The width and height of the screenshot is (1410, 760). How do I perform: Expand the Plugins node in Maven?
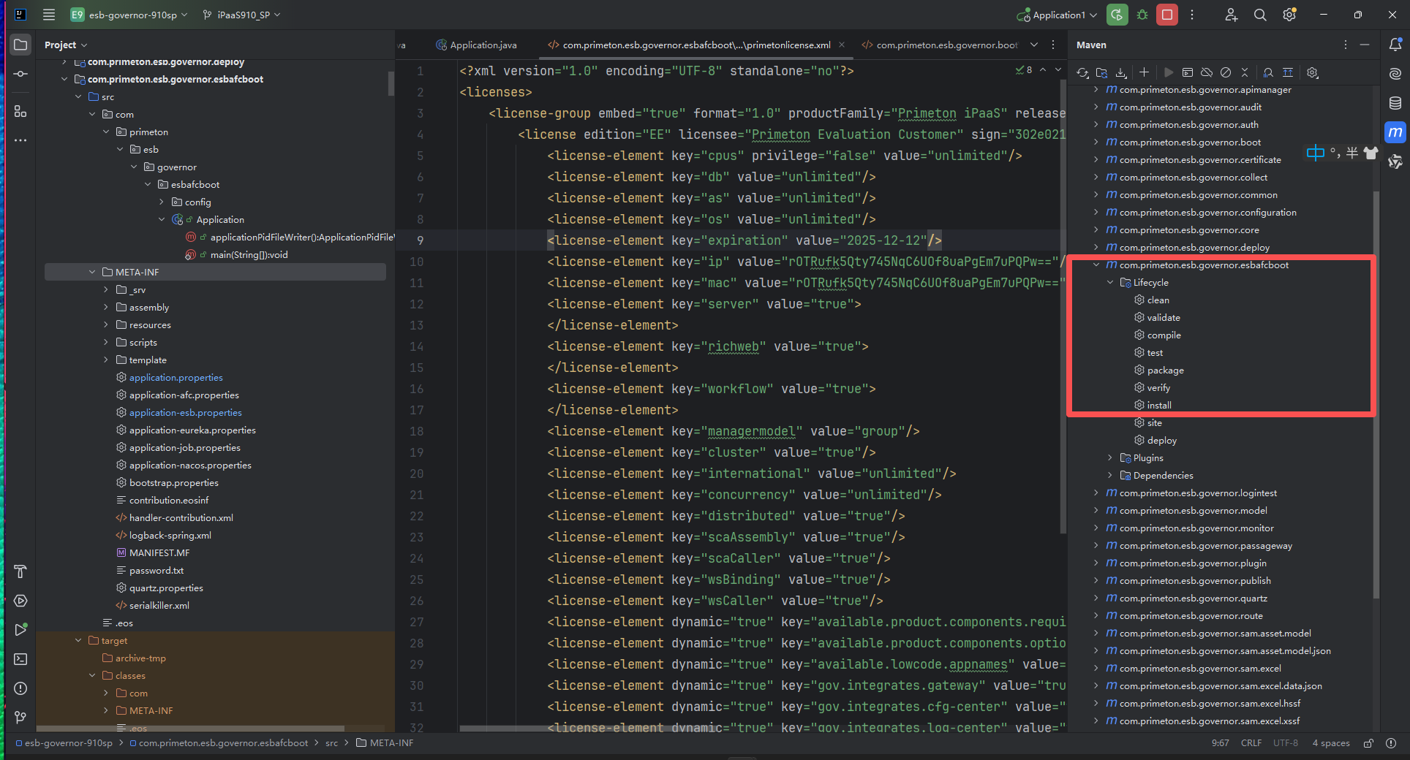1110,458
